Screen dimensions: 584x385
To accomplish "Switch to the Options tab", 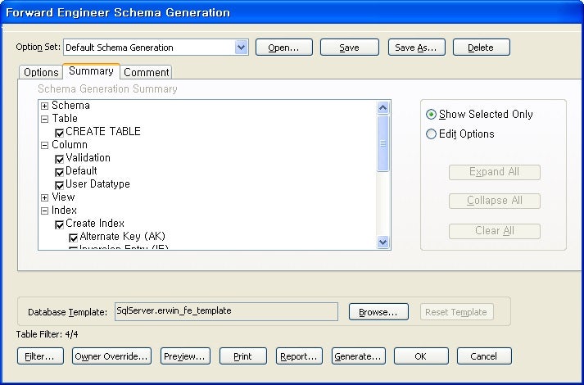I will click(41, 73).
